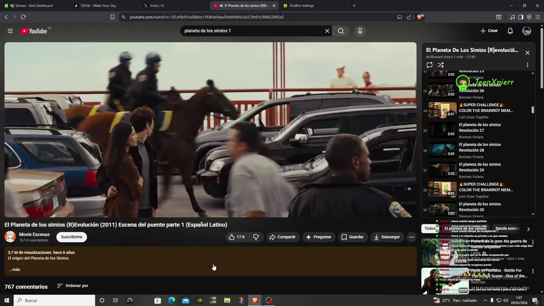Viewport: 544px width, 306px height.
Task: Open options for the Bridge Scene recommendation
Action: tap(533, 271)
